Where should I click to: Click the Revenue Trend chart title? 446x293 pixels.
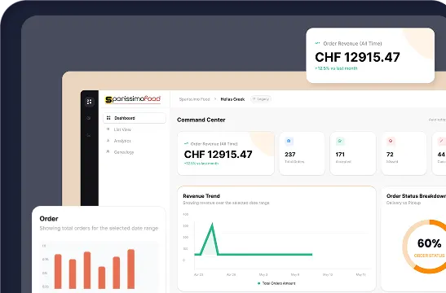click(201, 196)
